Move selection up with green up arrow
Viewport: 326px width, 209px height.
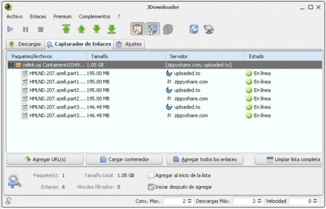point(81,29)
